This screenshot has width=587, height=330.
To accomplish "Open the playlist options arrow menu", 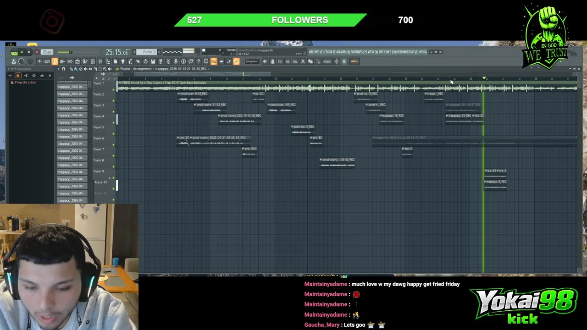I will click(x=59, y=69).
